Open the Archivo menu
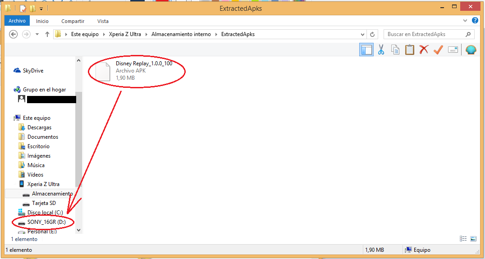485x259 pixels. pyautogui.click(x=17, y=21)
